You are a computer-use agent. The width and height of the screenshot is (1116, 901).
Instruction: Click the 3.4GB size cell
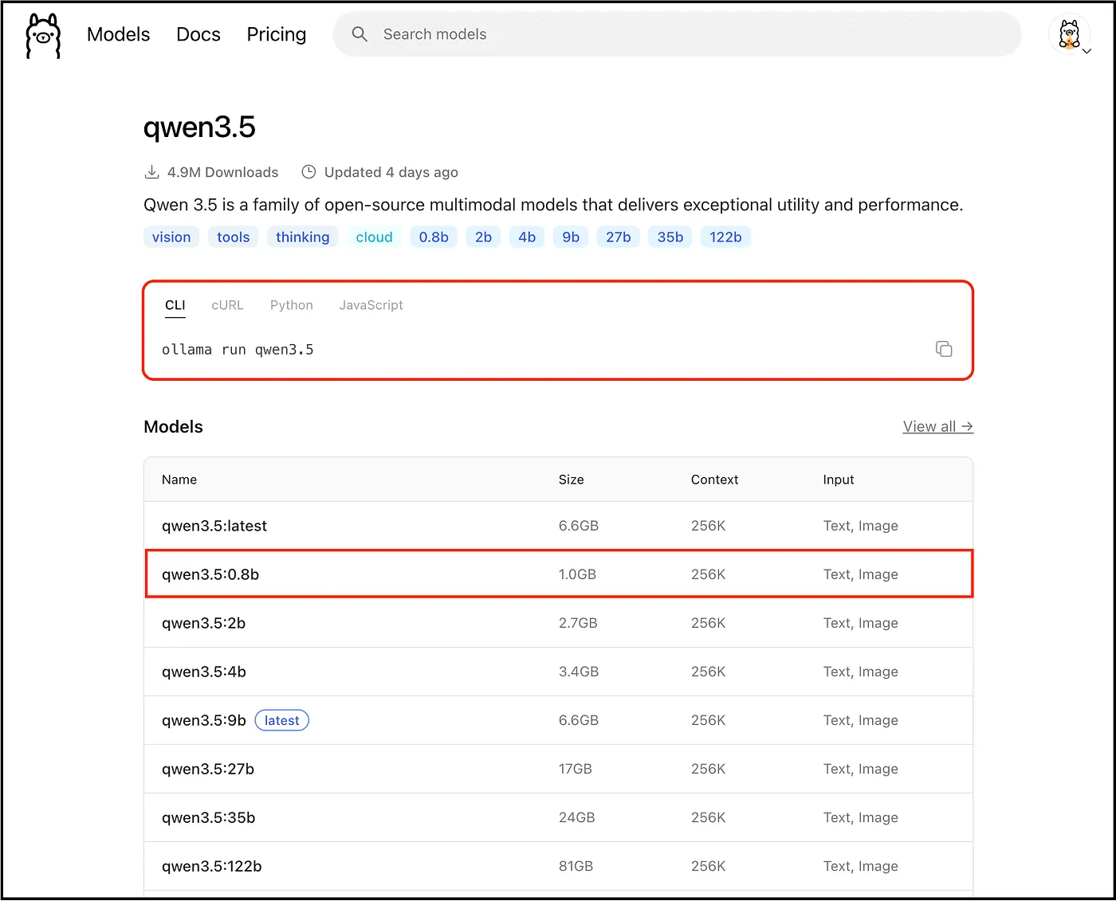click(579, 672)
